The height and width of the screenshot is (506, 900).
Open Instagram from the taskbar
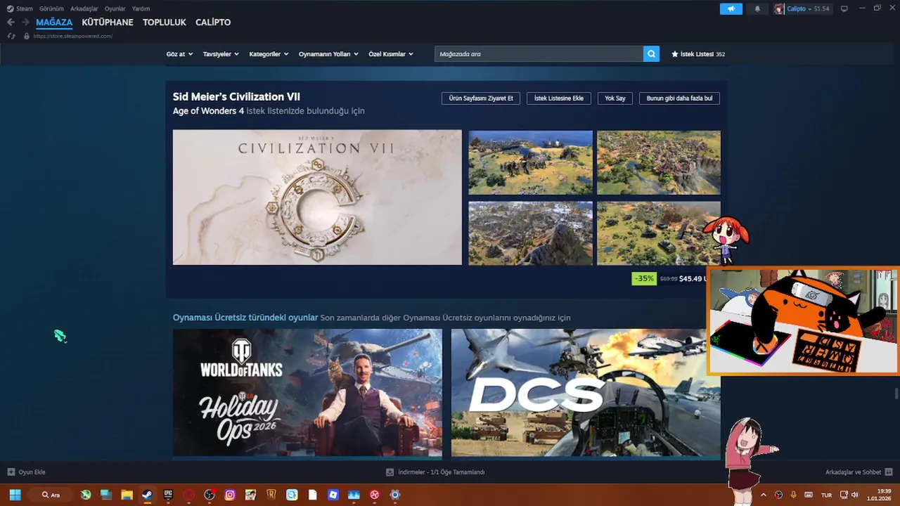pos(230,495)
